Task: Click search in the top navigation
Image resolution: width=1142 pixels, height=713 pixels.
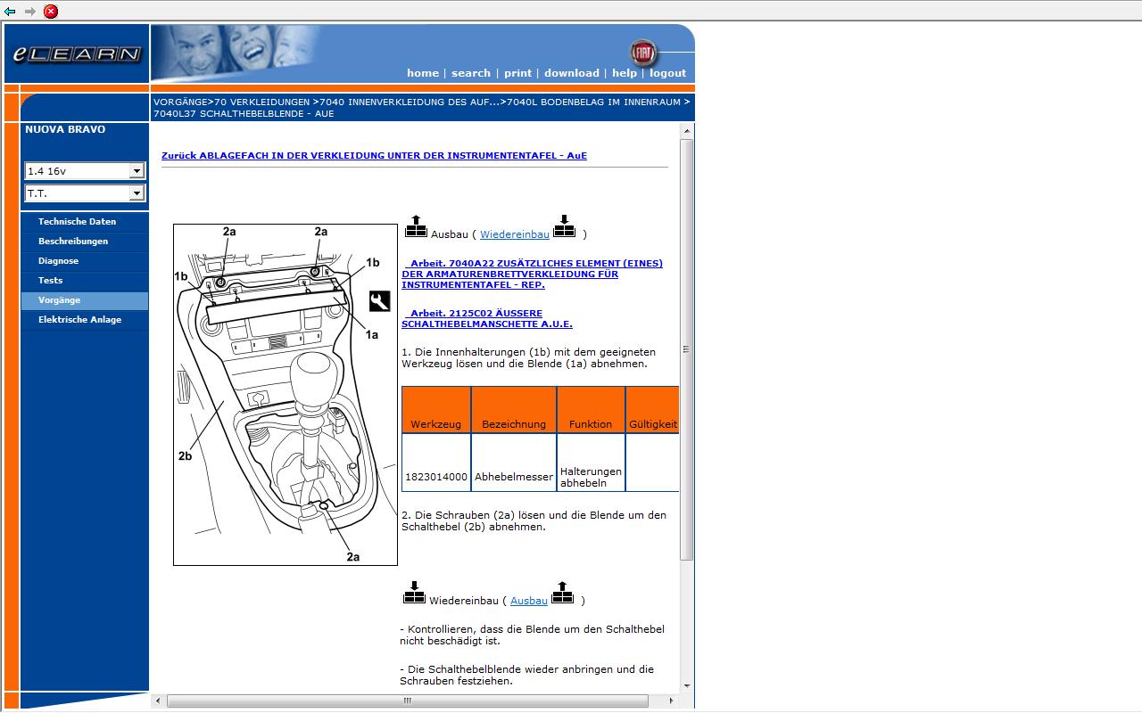Action: [x=470, y=73]
